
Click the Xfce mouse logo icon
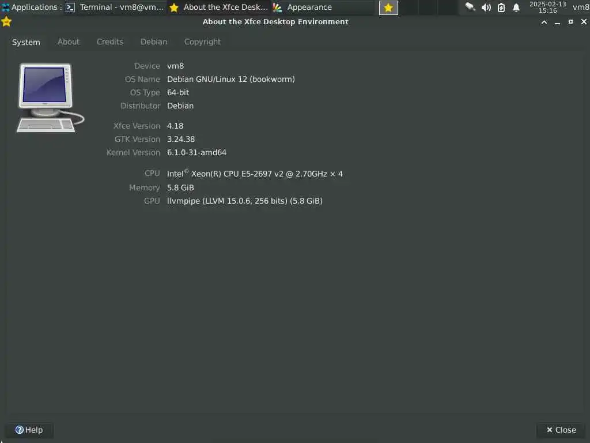click(x=6, y=7)
